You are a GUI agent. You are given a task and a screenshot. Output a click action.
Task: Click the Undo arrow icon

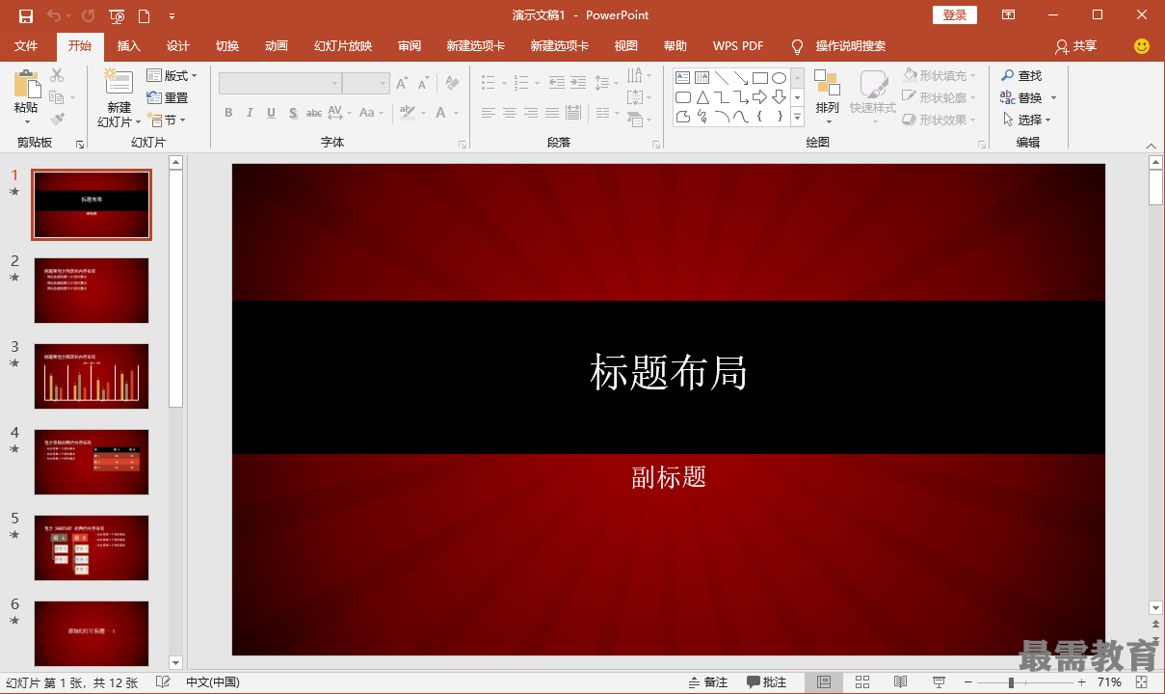pos(53,15)
